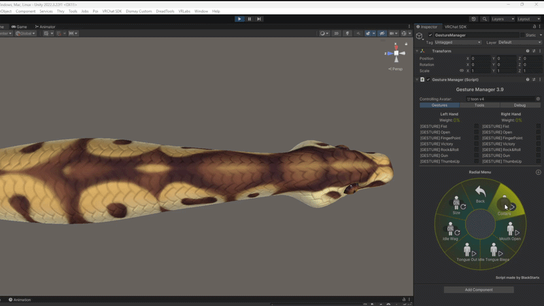Image resolution: width=544 pixels, height=306 pixels.
Task: Click the scene orientation gizmo
Action: point(396,53)
